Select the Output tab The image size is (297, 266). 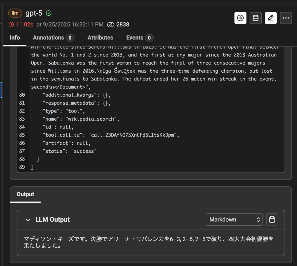click(25, 194)
